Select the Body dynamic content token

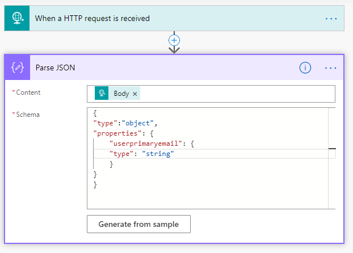coord(121,94)
